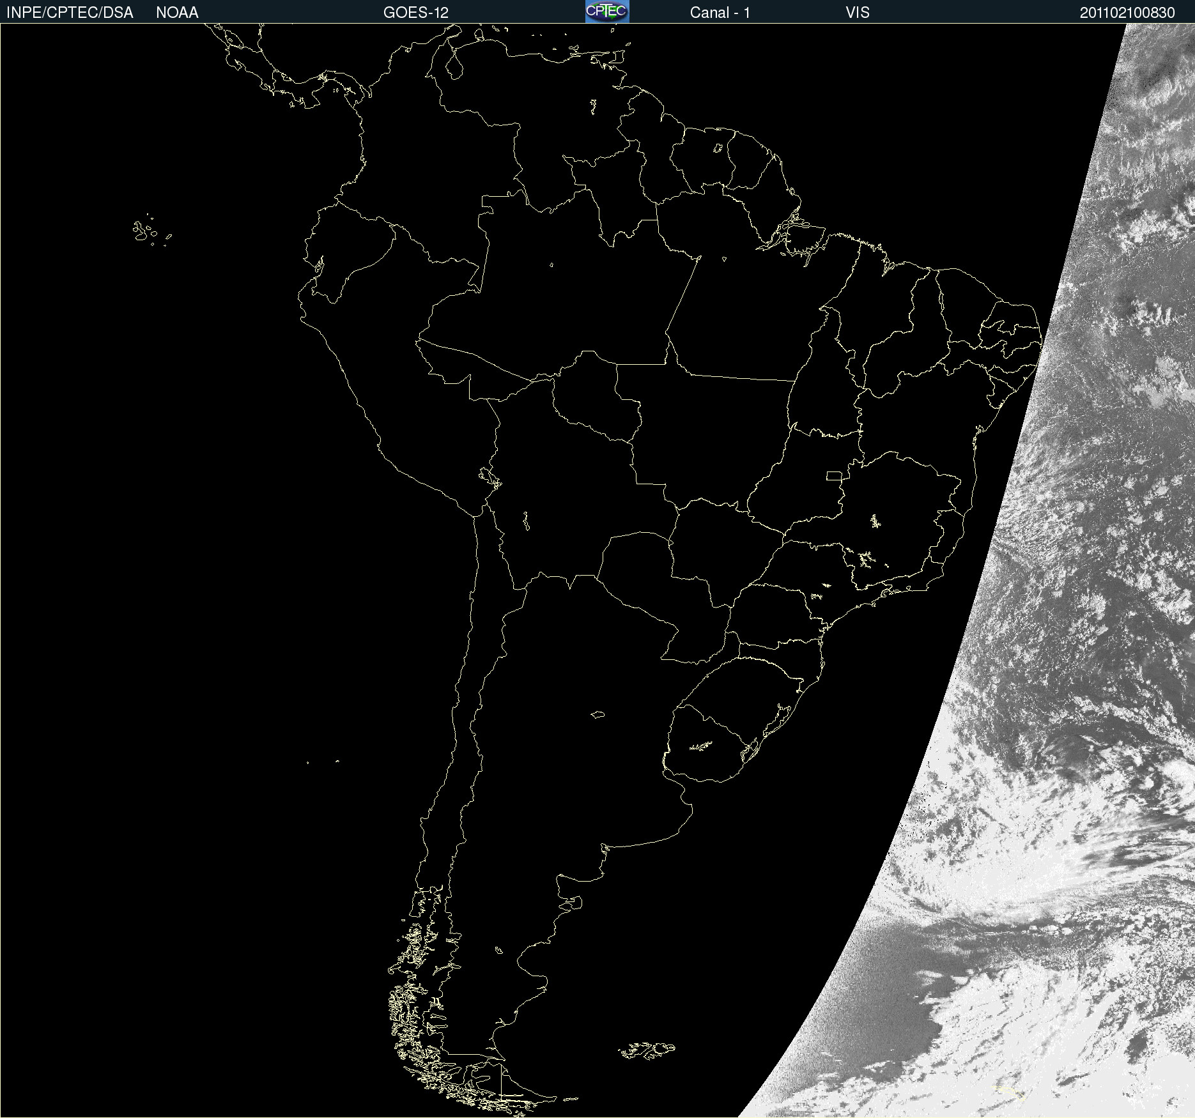The height and width of the screenshot is (1118, 1195).
Task: Click the Canal - 1 label
Action: pyautogui.click(x=720, y=13)
